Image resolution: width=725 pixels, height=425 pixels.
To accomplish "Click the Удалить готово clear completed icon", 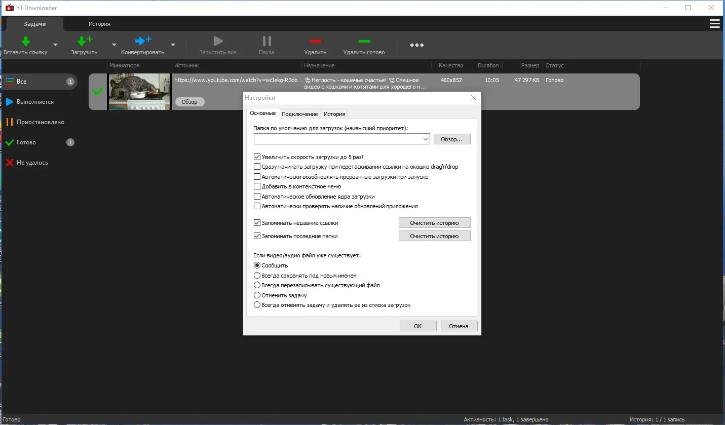I will (x=364, y=42).
